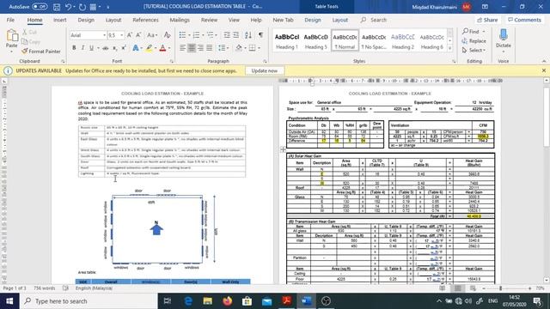The width and height of the screenshot is (550, 309).
Task: Adjust the zoom slider in status bar
Action: [500, 288]
